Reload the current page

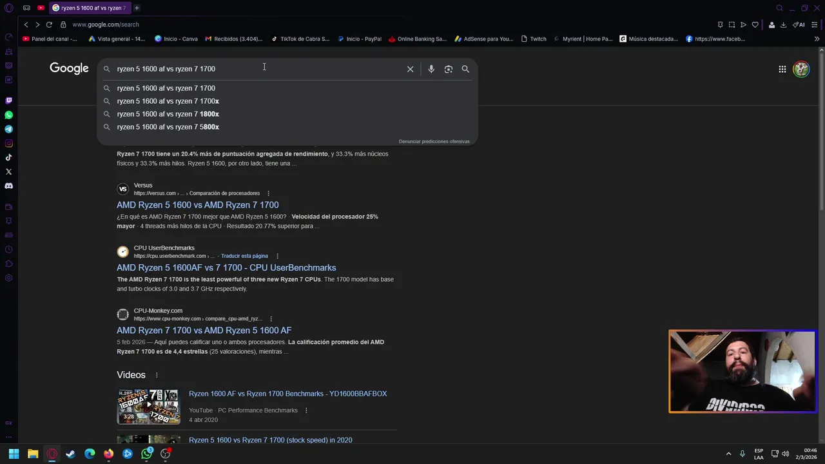pos(49,24)
